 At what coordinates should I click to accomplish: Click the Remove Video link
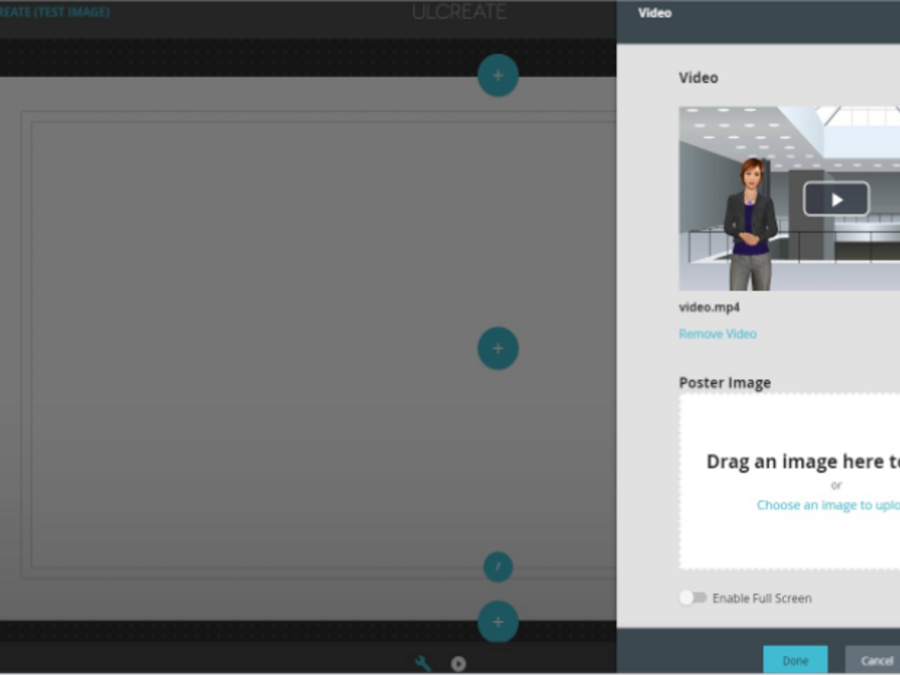point(717,334)
